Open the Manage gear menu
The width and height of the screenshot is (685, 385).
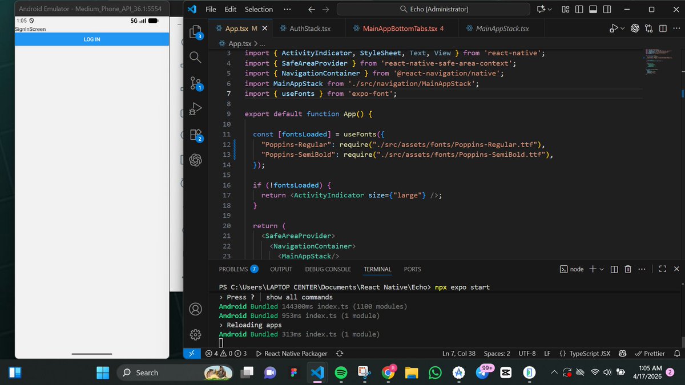(196, 334)
